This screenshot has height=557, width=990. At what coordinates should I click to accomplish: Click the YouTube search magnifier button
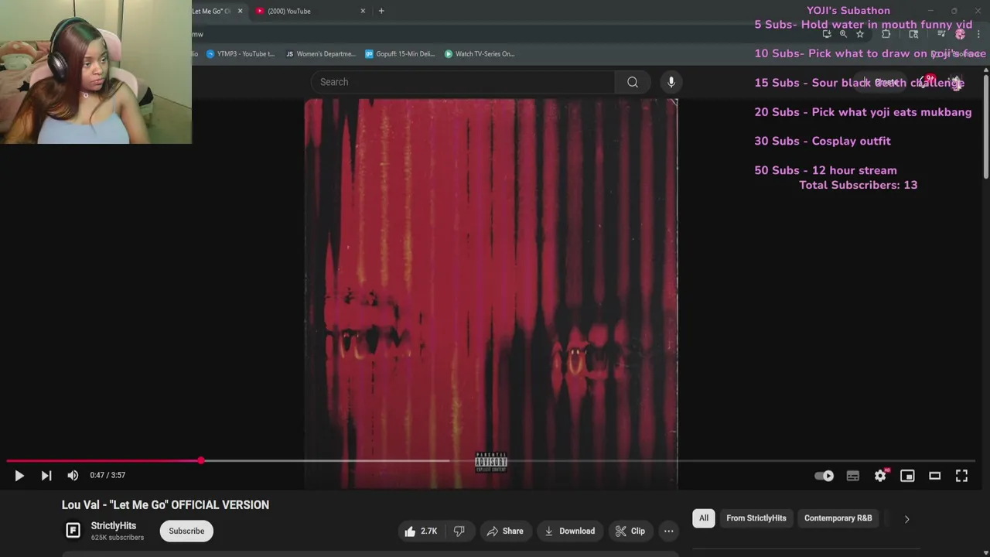[x=633, y=82]
